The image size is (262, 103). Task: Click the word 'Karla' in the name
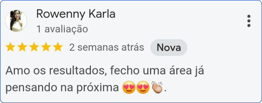click(x=102, y=14)
